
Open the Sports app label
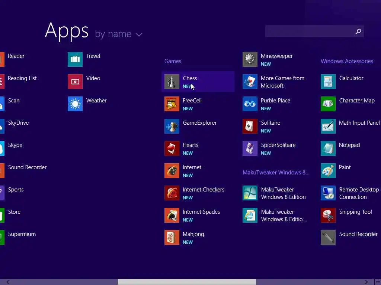click(x=16, y=190)
